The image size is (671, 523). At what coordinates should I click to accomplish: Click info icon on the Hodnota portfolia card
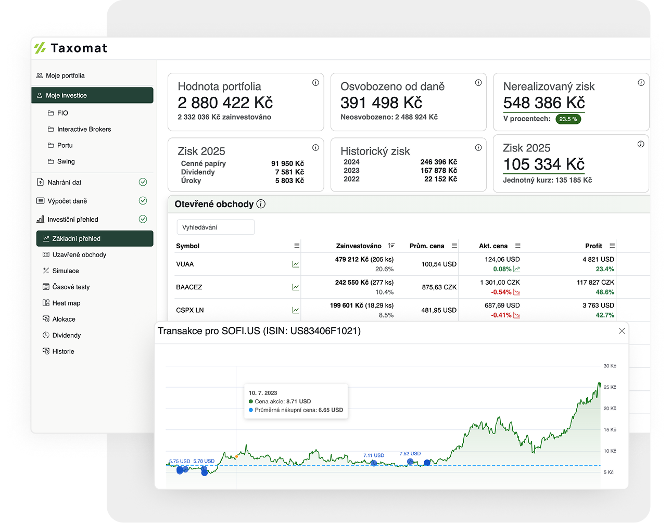click(x=315, y=82)
